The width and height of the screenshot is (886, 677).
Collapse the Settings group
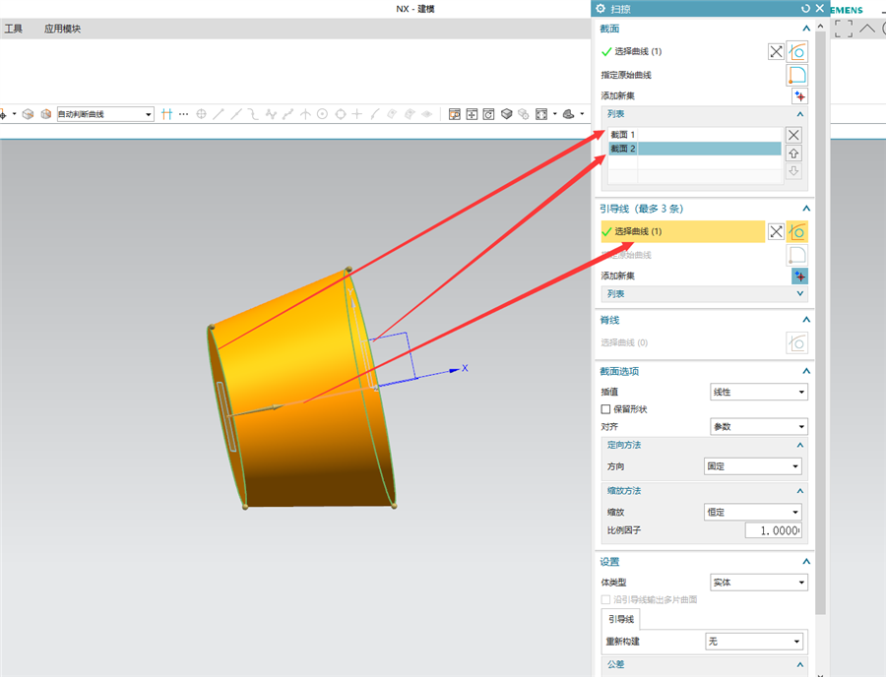click(806, 561)
